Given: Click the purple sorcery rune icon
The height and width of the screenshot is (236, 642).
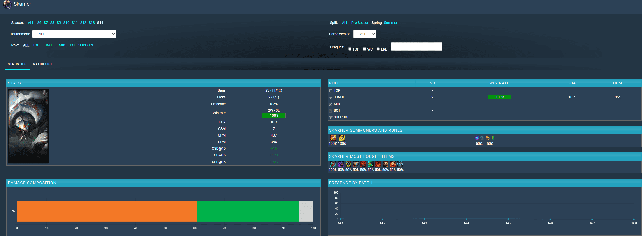Looking at the screenshot, I should click(x=477, y=138).
